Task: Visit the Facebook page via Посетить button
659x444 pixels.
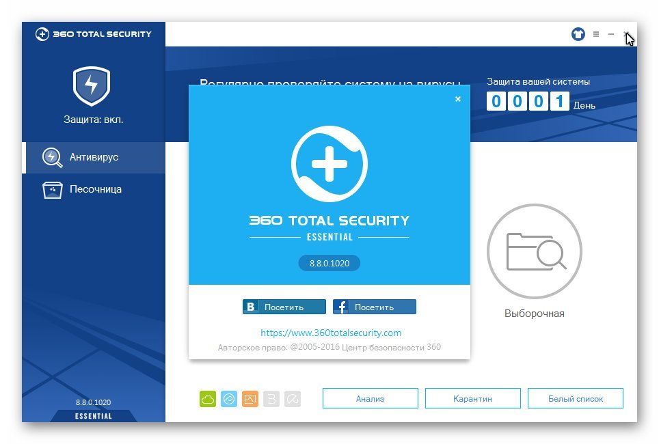Action: [x=375, y=307]
